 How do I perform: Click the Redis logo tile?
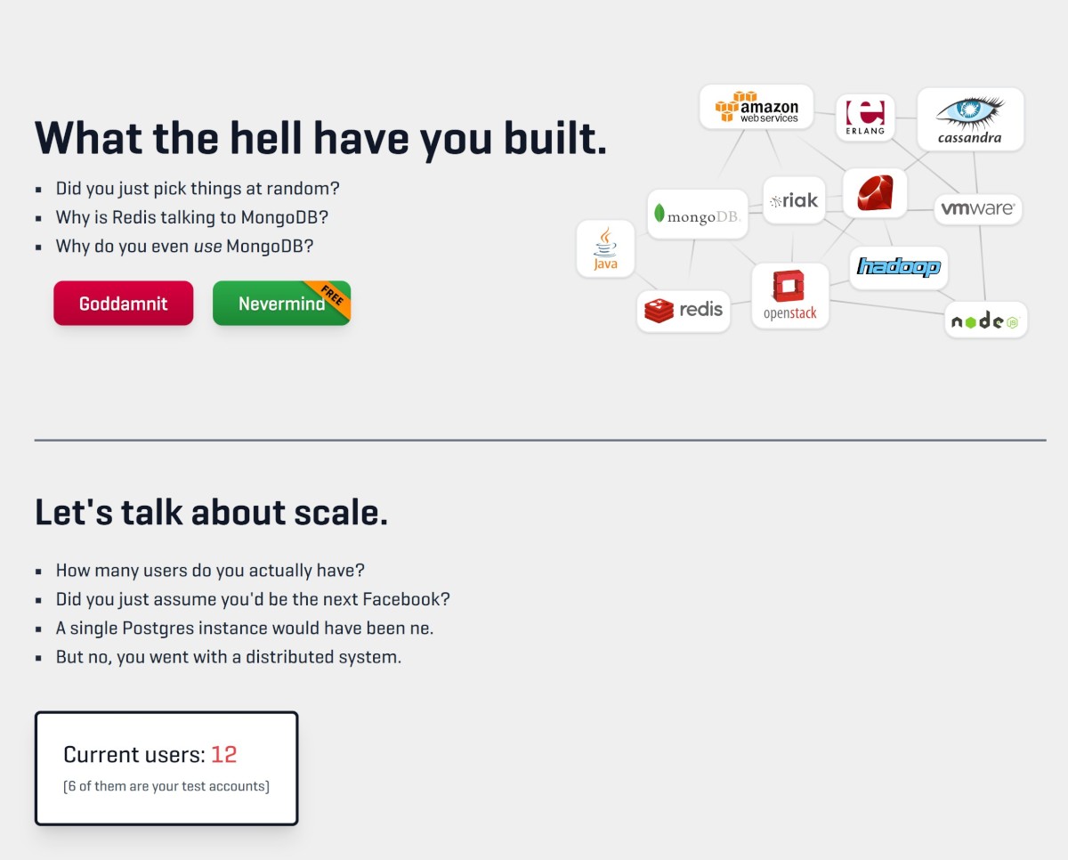(x=684, y=311)
